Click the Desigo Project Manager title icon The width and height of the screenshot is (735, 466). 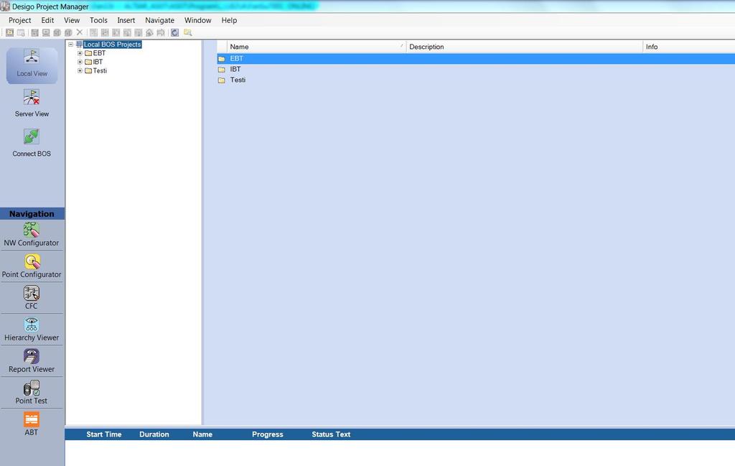click(x=5, y=6)
